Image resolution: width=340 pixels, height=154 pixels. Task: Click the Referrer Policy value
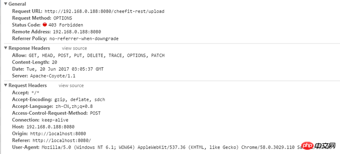[x=84, y=39]
